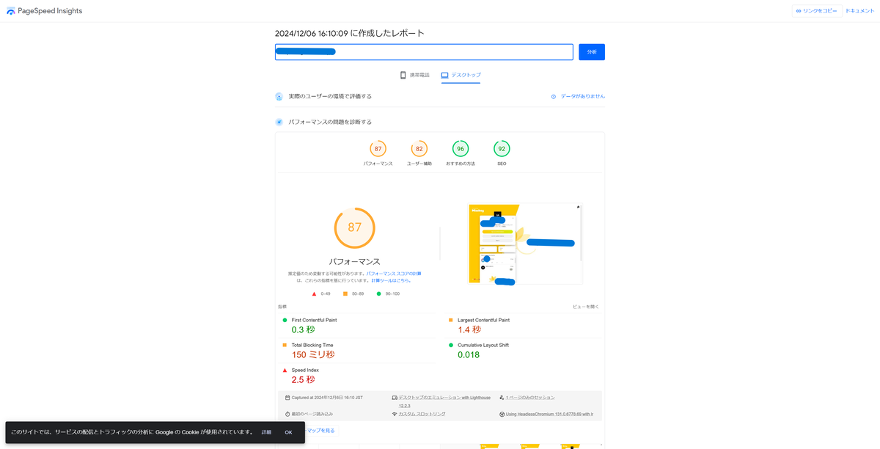880x449 pixels.
Task: Click the orange square beside Total Blocking Time
Action: tap(285, 345)
